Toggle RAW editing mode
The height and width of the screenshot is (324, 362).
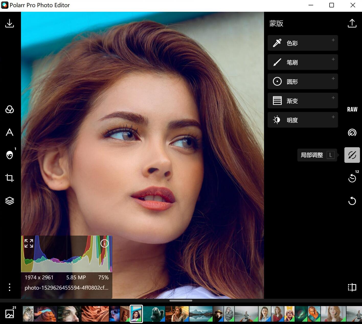tap(352, 109)
